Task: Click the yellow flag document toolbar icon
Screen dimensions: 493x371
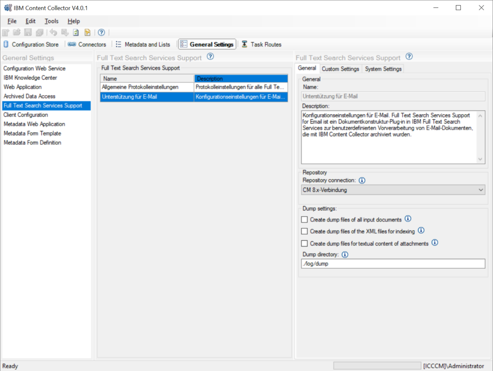Action: point(88,32)
